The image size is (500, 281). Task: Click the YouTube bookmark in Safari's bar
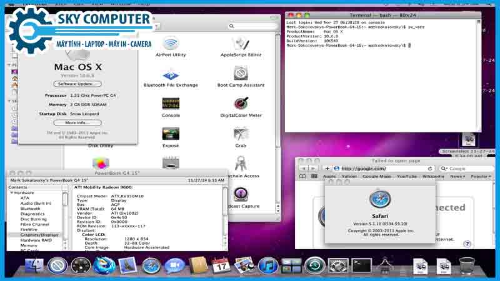click(x=406, y=177)
